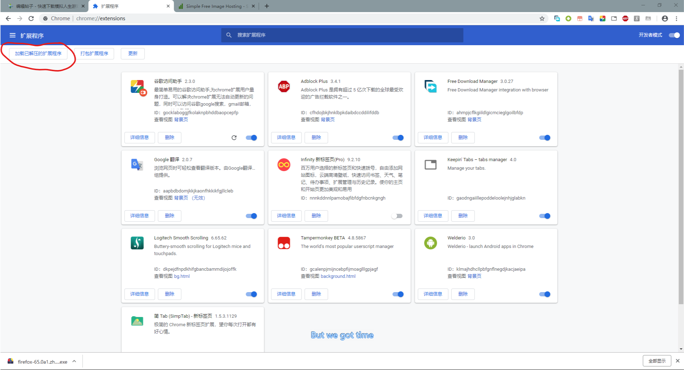Screen dimensions: 684x370
Task: Click the greyed Logitech Smooth Scrolling toolbar icon
Action: 637,18
